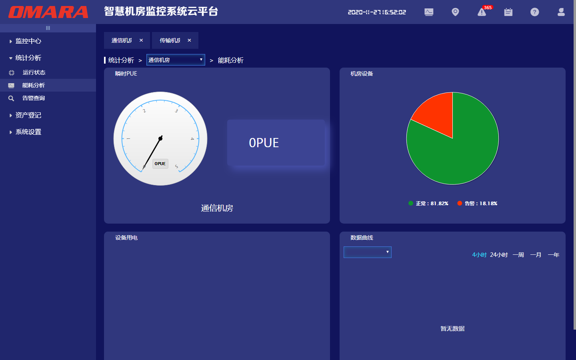Open the 通信机房 breadcrumb dropdown
This screenshot has height=360, width=576.
[175, 60]
